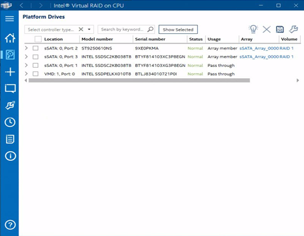Viewport: 304px width, 236px height.
Task: Select the ST9250610NS model cell
Action: [x=97, y=48]
